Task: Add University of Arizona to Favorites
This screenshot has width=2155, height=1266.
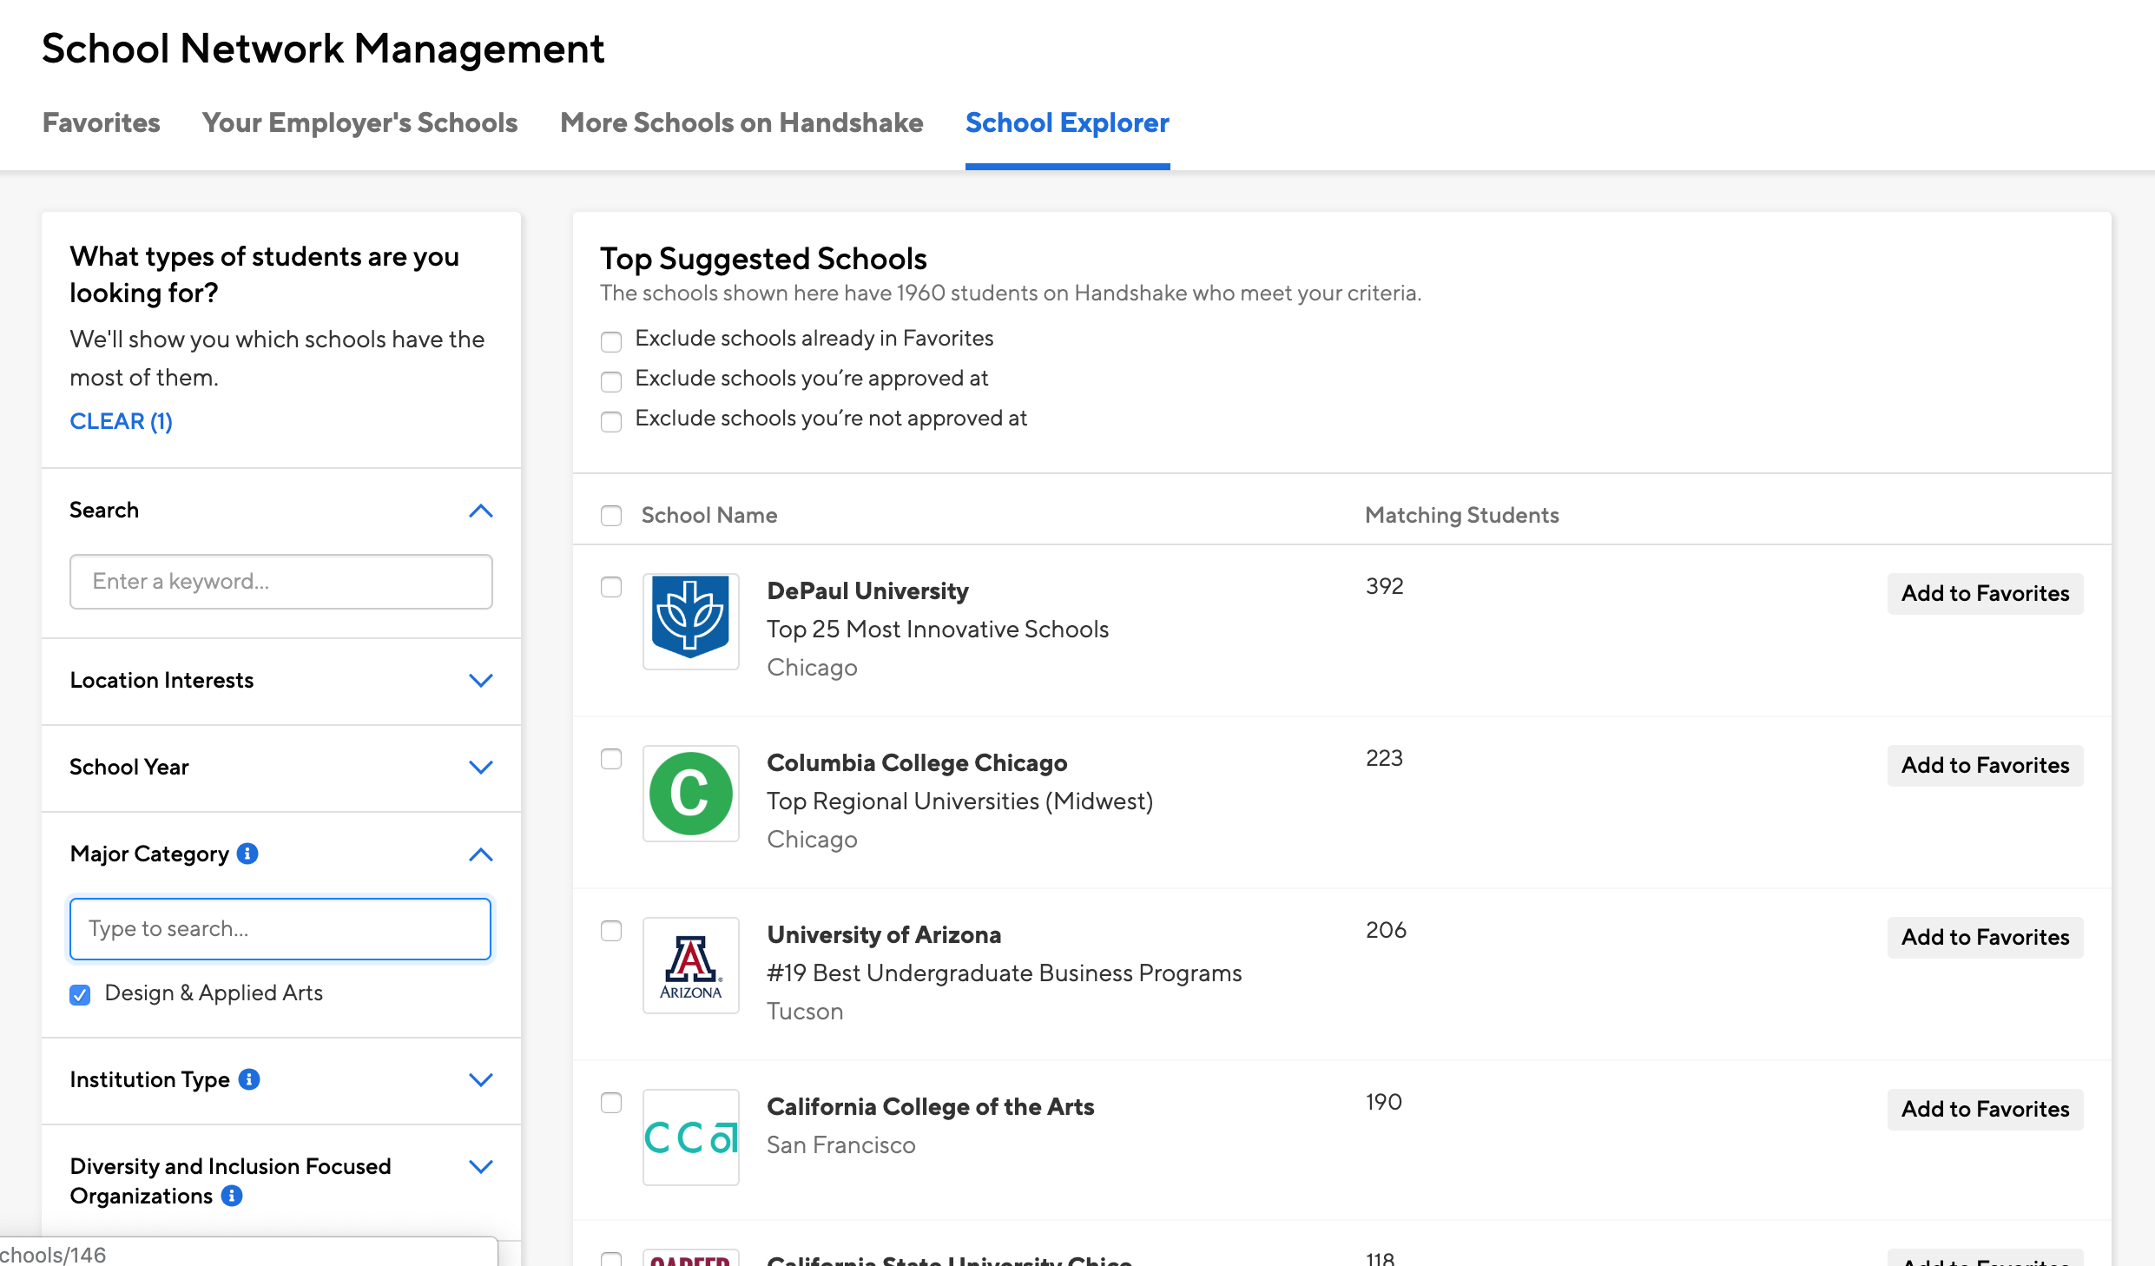Action: (1985, 937)
